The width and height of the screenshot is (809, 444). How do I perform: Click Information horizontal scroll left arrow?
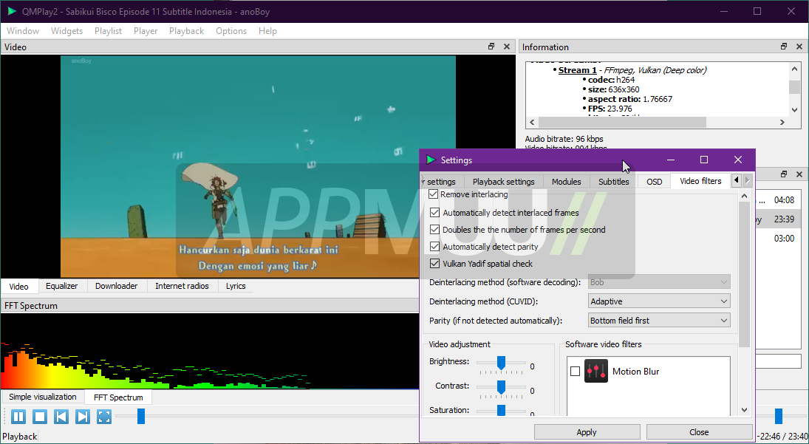click(533, 122)
